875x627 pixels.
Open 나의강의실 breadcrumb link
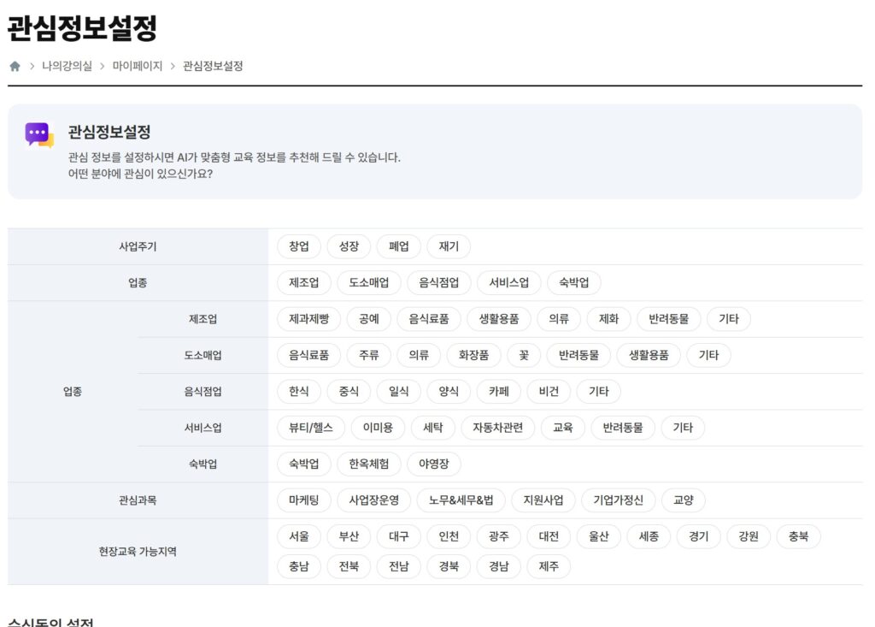tap(67, 66)
